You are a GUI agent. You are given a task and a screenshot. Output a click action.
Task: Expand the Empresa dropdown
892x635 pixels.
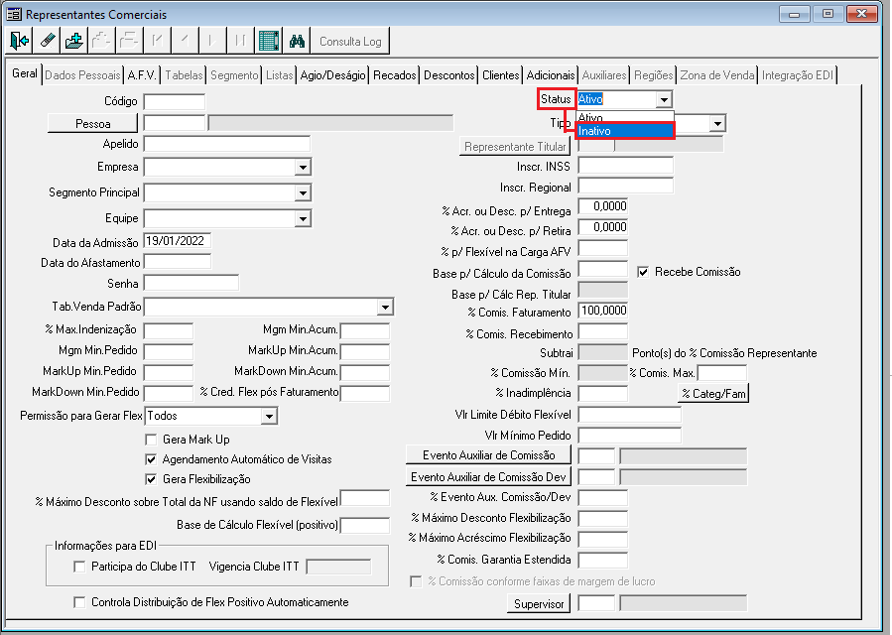tap(303, 168)
